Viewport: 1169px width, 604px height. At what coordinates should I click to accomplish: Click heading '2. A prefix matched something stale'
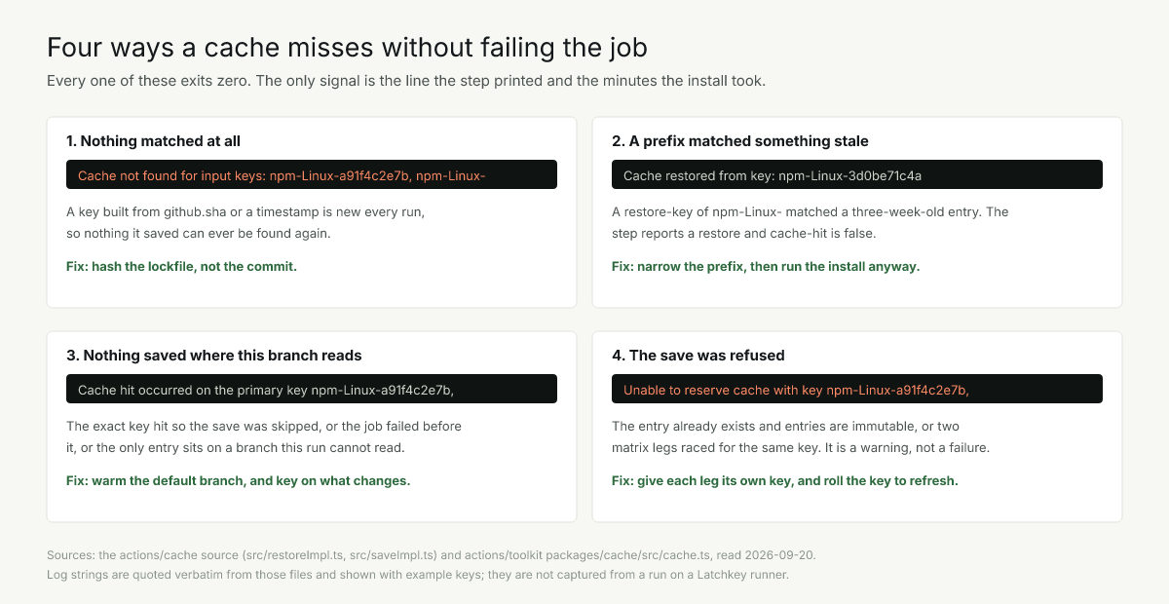point(739,141)
